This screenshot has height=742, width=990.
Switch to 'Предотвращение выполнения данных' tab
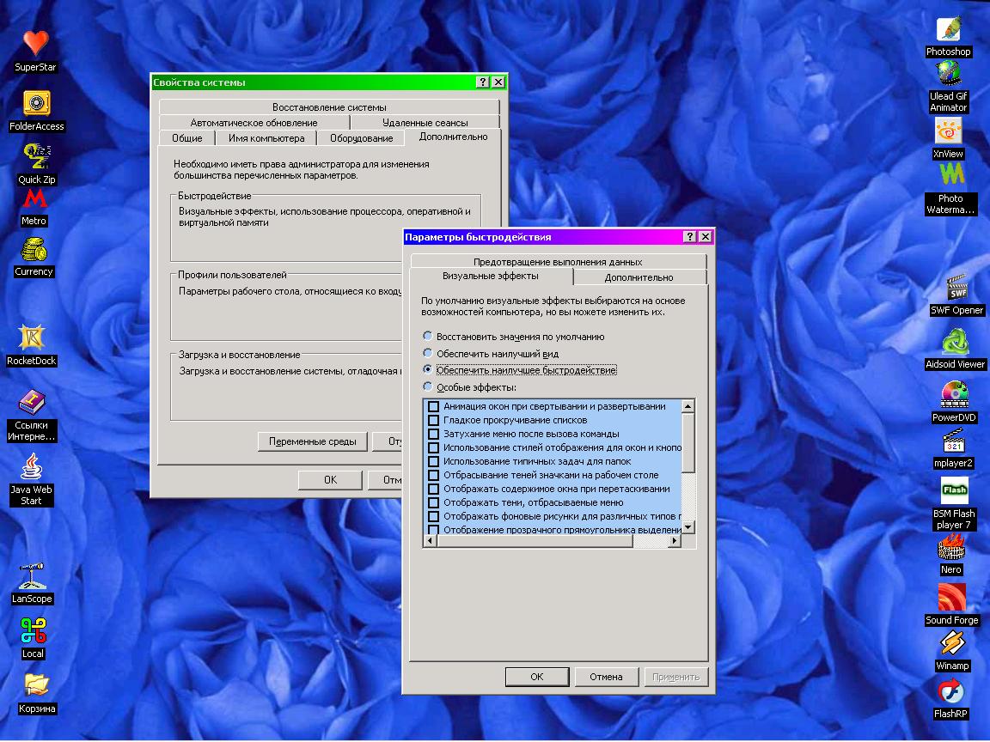[x=557, y=261]
